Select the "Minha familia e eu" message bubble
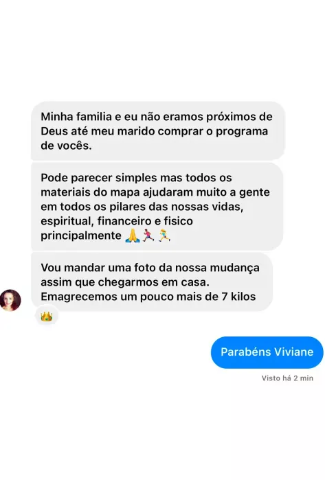Screen dimensions: 325x480 158,131
